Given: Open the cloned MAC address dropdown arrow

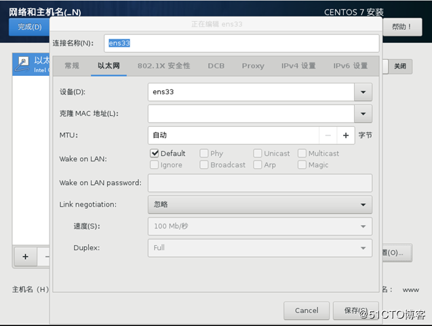Looking at the screenshot, I should click(x=363, y=113).
